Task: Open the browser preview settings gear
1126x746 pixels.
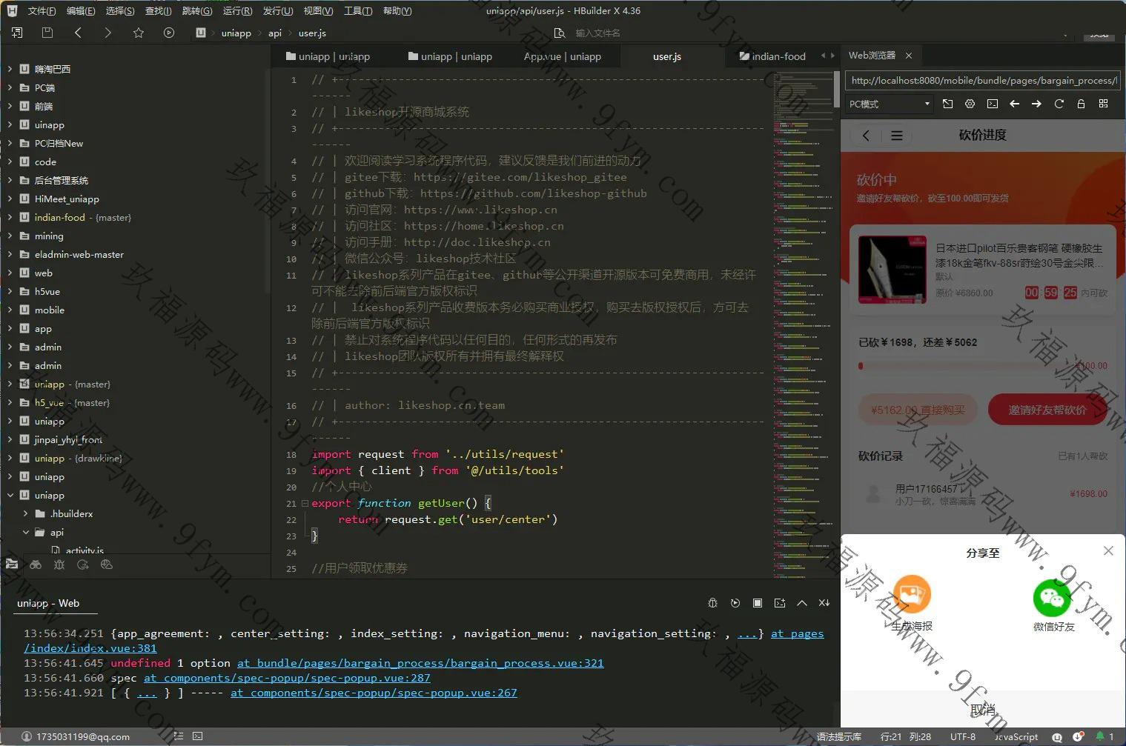Action: pyautogui.click(x=970, y=104)
